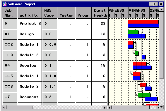Click the blue Project S baseline bar
Viewport: 166px width, 111px height.
pos(144,26)
